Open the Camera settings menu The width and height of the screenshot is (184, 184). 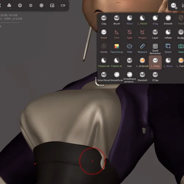(x=63, y=6)
